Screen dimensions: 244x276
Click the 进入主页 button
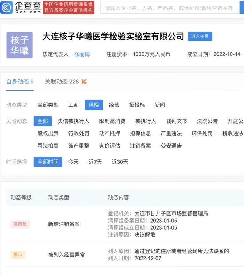[200, 36]
